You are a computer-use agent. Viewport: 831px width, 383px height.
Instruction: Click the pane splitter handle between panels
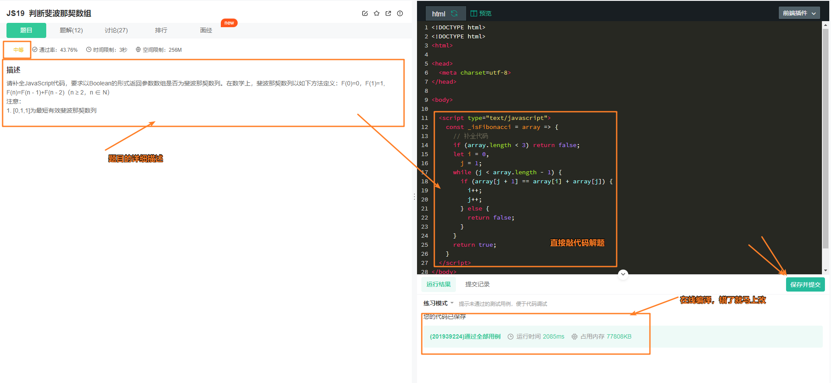(x=414, y=197)
